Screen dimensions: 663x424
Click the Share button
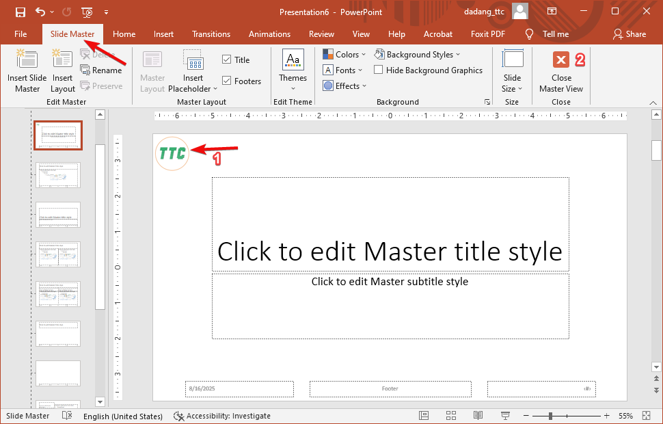(629, 34)
